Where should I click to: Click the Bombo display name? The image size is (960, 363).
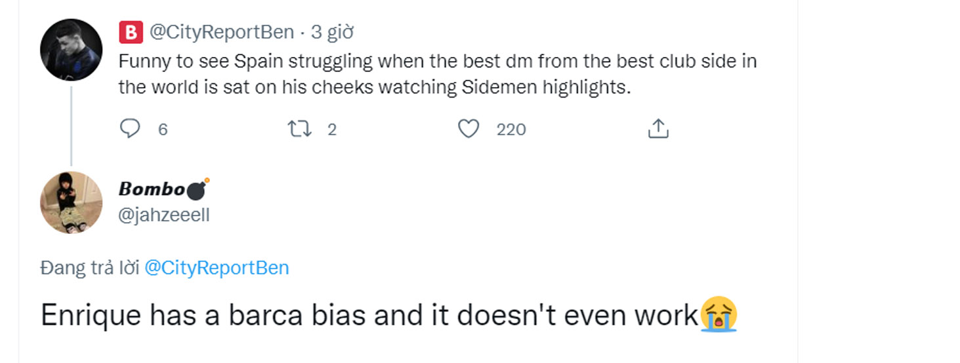point(152,189)
